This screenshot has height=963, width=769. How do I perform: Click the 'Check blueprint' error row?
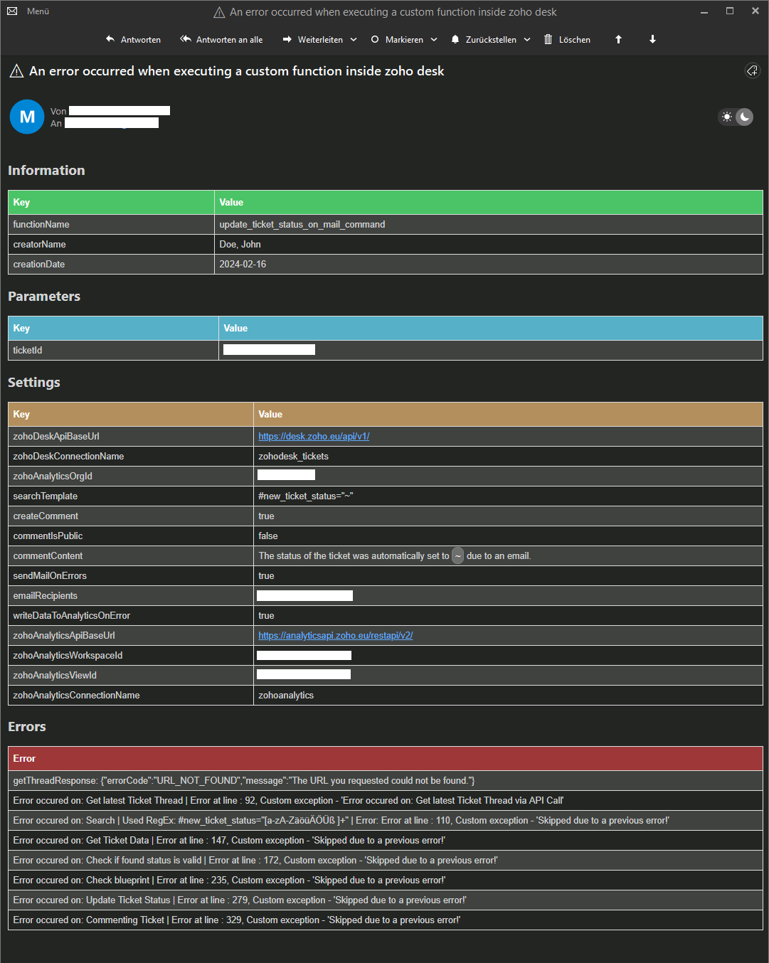tap(386, 880)
